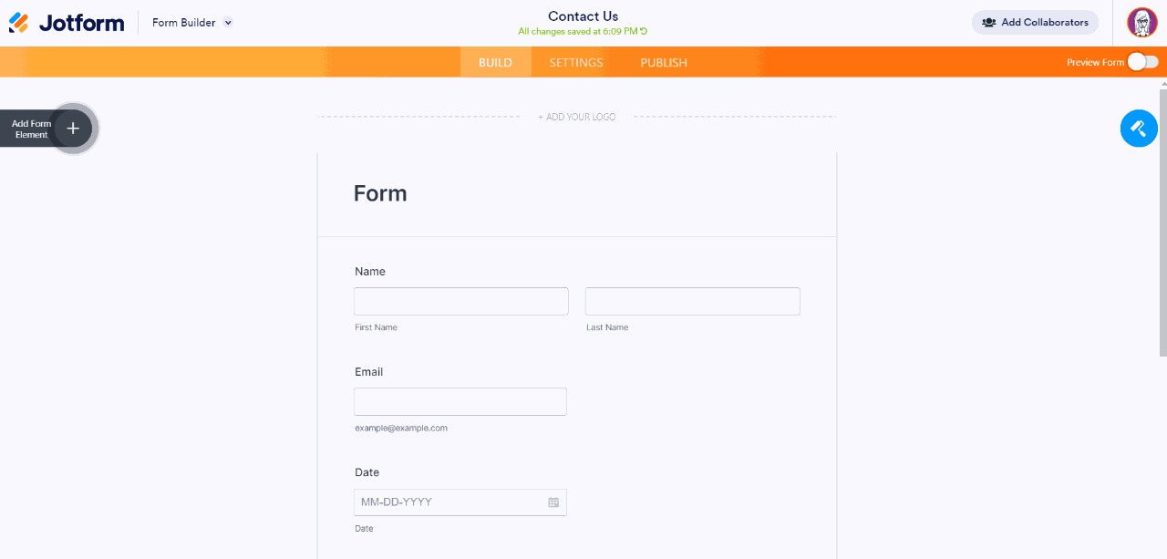Screen dimensions: 1167x559
Task: Click the Email input field
Action: pos(460,402)
